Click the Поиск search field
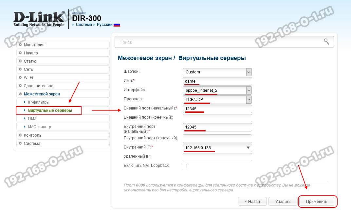The height and width of the screenshot is (217, 351). (224, 42)
